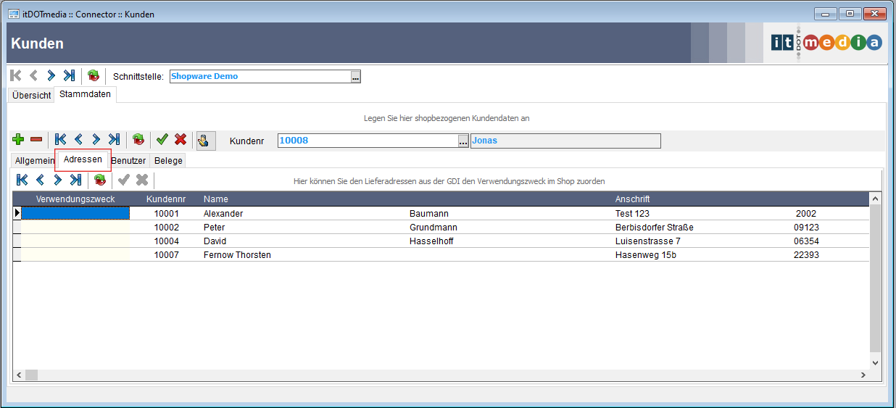This screenshot has width=896, height=408.
Task: Go to next customer in the Kundenr toolbar
Action: [x=96, y=139]
